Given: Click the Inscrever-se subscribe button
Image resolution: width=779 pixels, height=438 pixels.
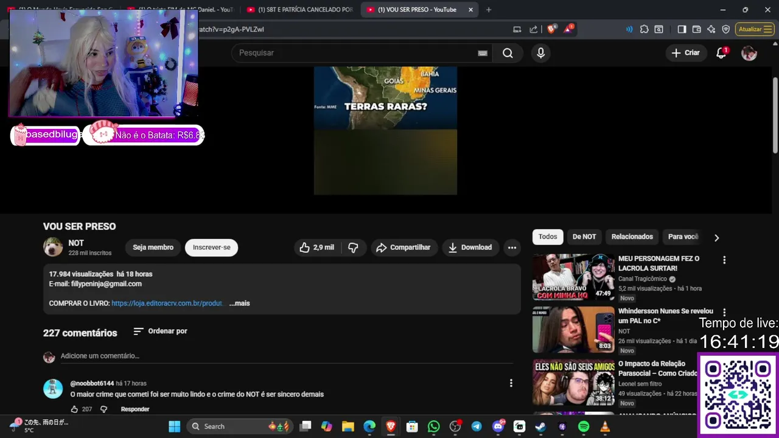Looking at the screenshot, I should 212,248.
